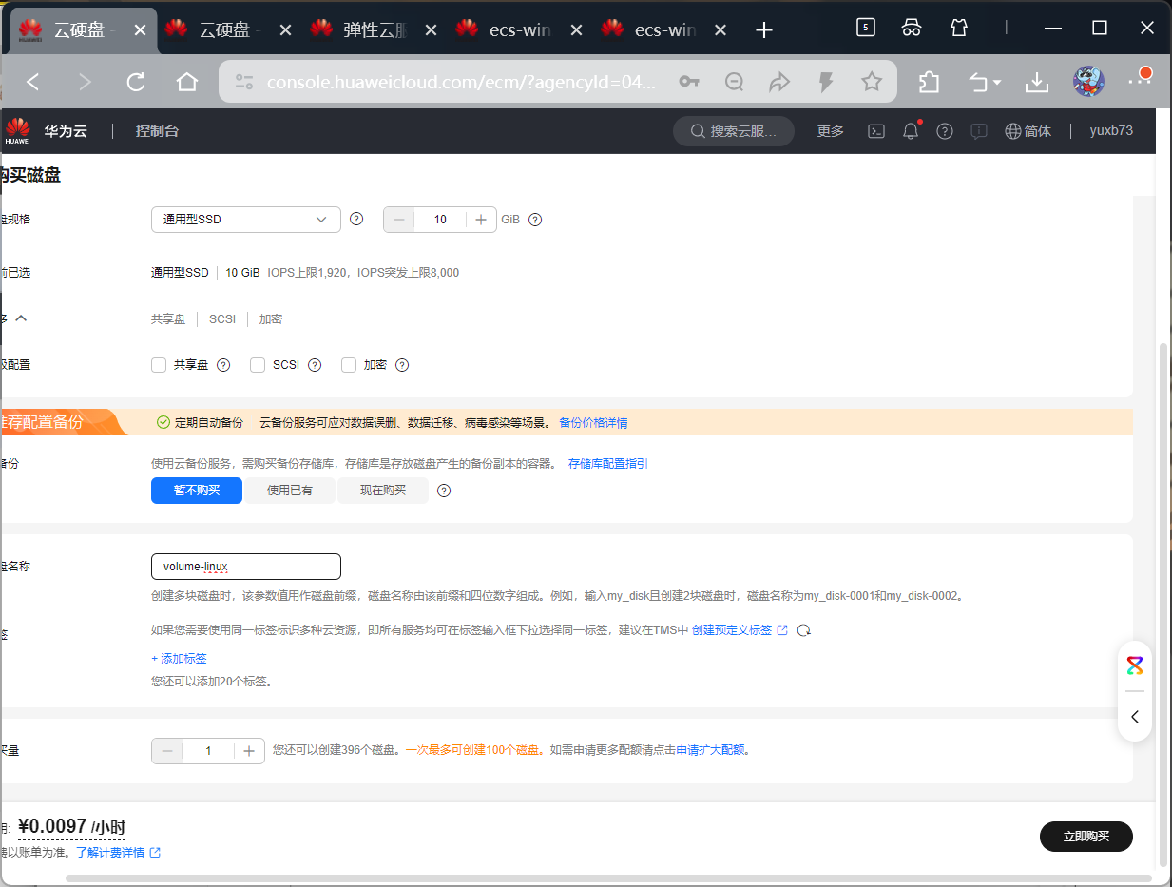This screenshot has height=887, width=1172.
Task: Reload the page with refresh icon
Action: pyautogui.click(x=136, y=83)
